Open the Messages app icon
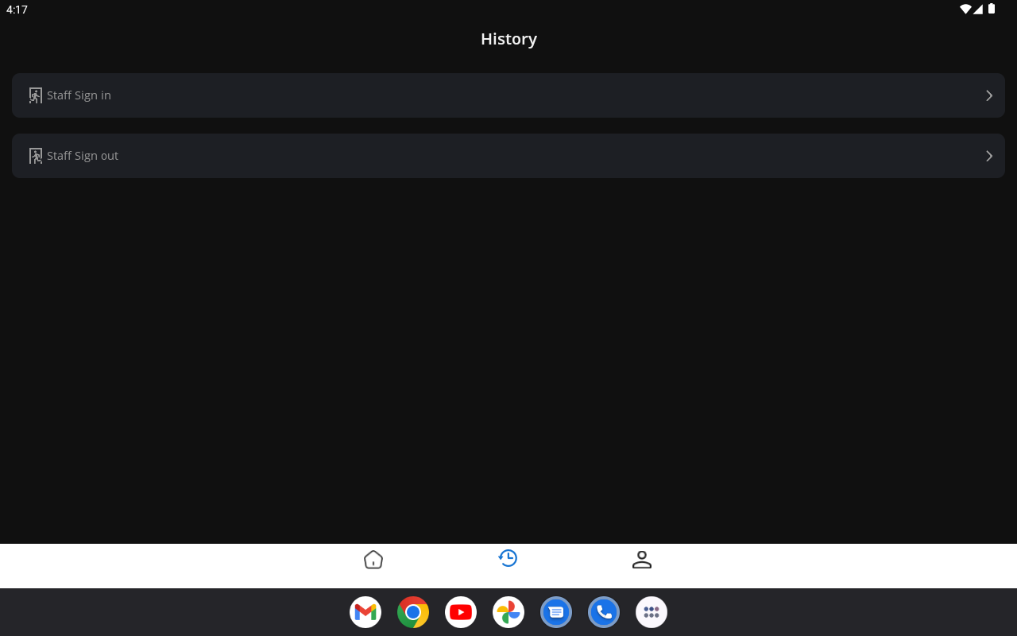1017x636 pixels. (556, 612)
